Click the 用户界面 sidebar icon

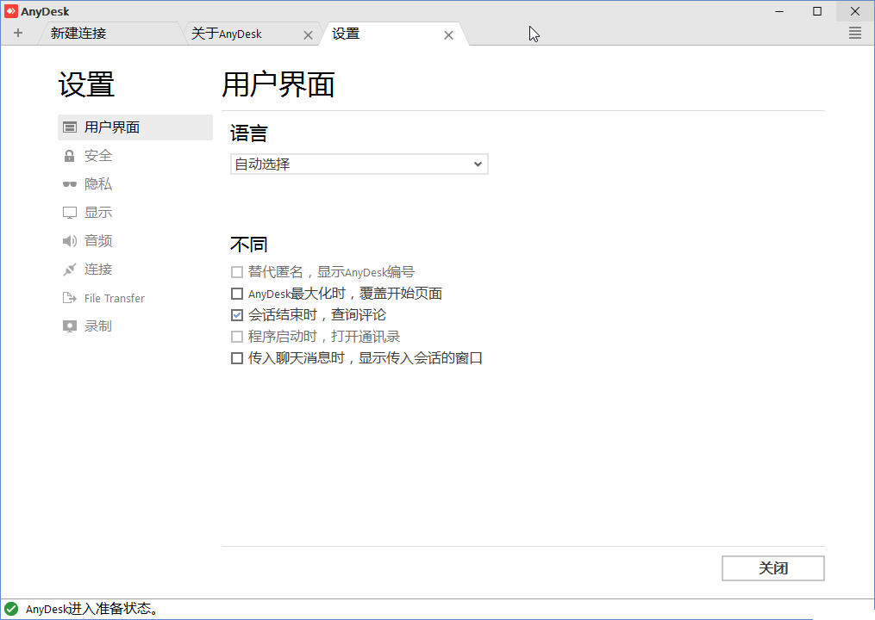tap(69, 127)
